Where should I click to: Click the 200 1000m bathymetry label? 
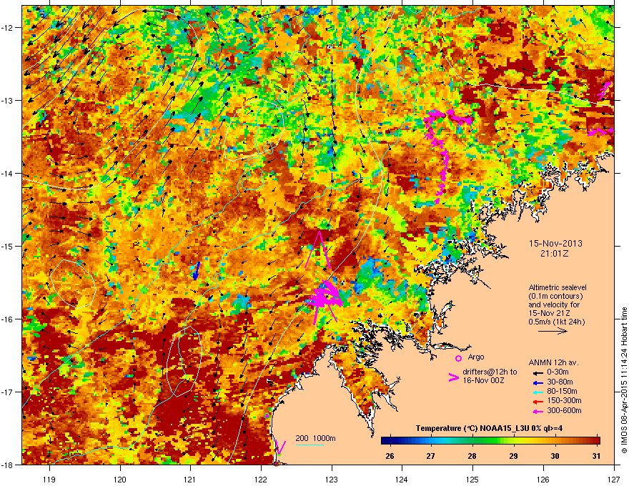(x=316, y=438)
